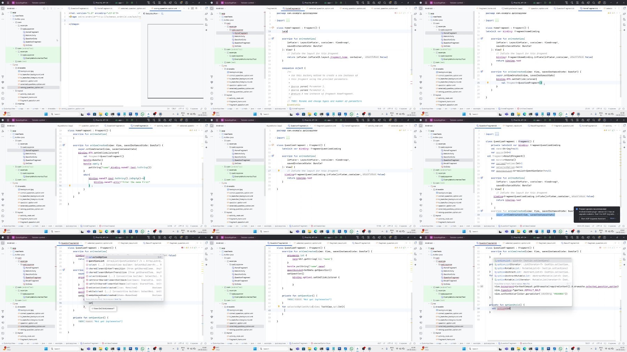Expand manifests folder in middle-right project tree

tap(429, 134)
